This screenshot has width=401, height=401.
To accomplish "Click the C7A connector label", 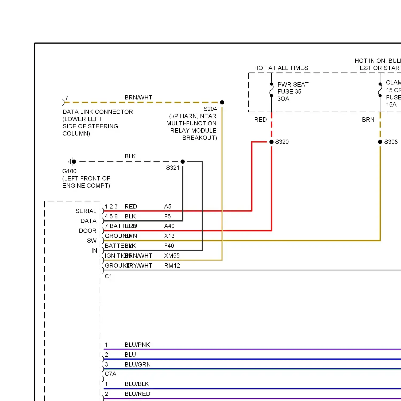I will tap(110, 374).
